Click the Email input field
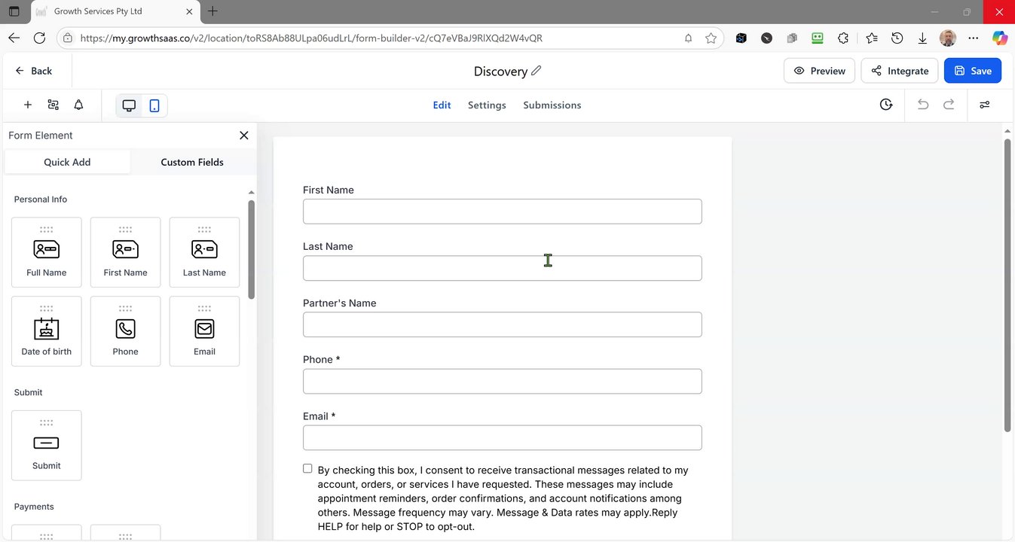Image resolution: width=1015 pixels, height=542 pixels. pos(503,437)
